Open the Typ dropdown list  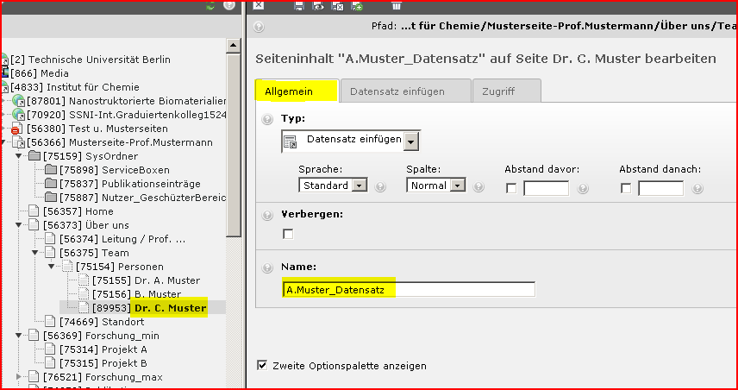point(411,141)
